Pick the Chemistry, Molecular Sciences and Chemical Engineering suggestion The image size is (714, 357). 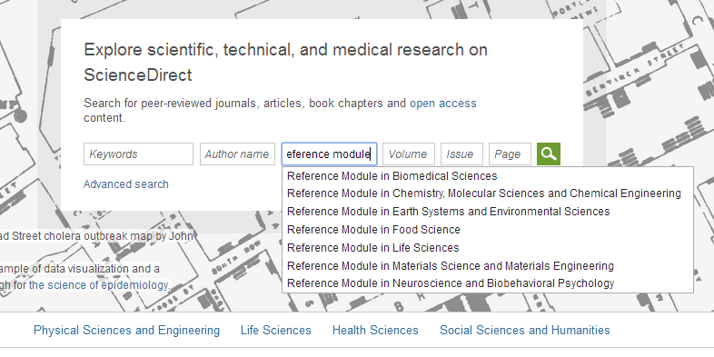(488, 193)
